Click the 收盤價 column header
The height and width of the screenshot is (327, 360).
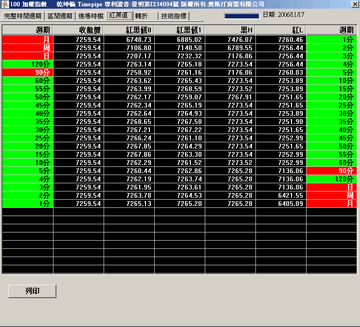[78, 30]
